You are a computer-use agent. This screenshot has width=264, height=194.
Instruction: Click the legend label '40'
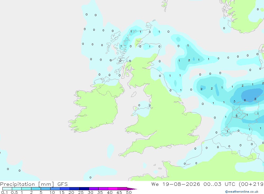[110, 192]
